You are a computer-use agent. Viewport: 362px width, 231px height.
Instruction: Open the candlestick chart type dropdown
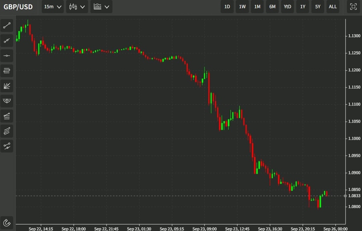(77, 7)
